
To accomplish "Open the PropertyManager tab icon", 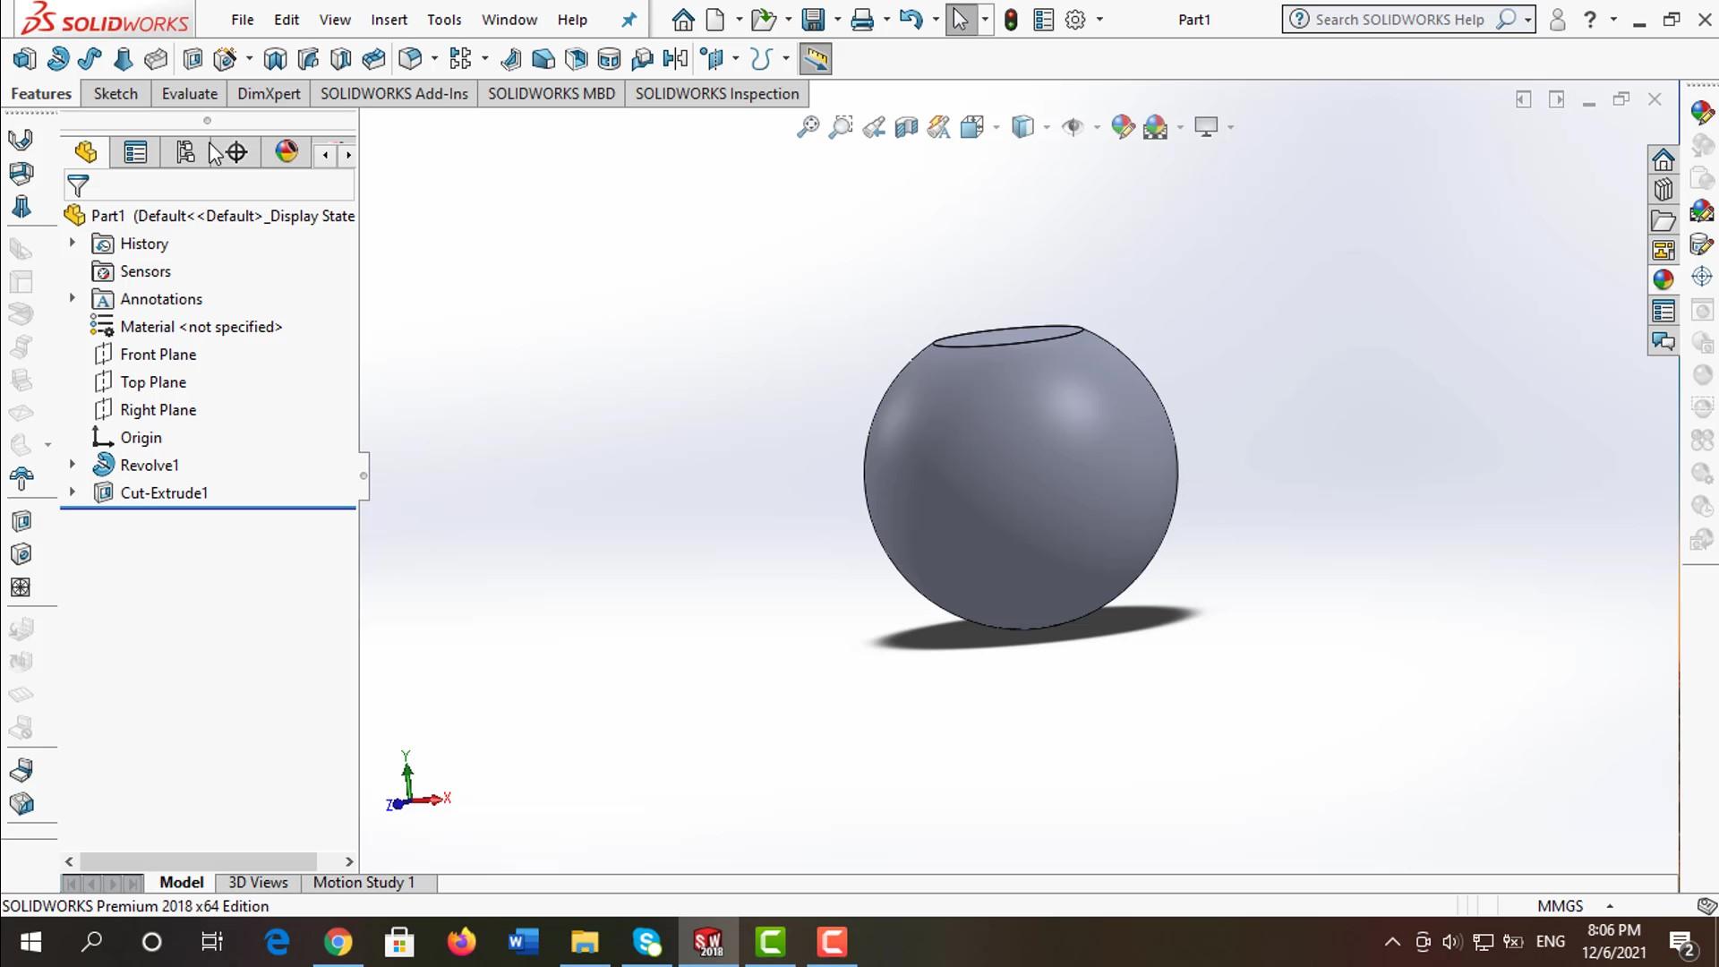I will point(135,153).
